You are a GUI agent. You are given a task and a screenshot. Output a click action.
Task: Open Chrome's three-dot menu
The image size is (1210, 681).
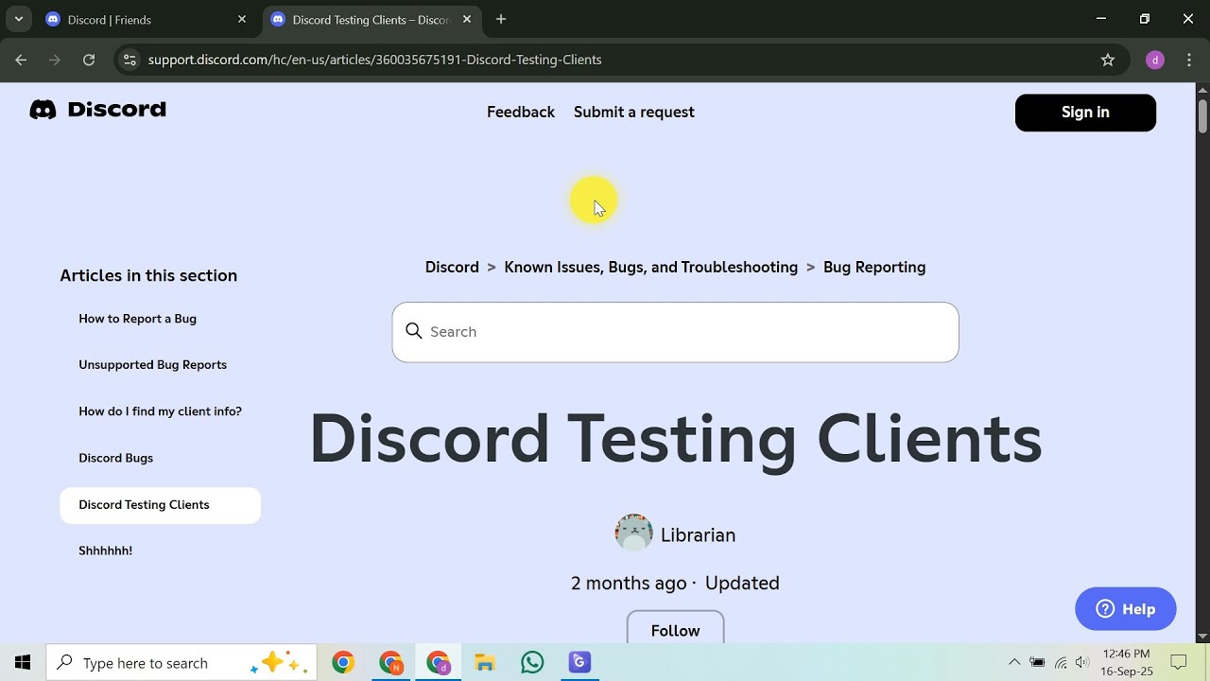point(1189,60)
